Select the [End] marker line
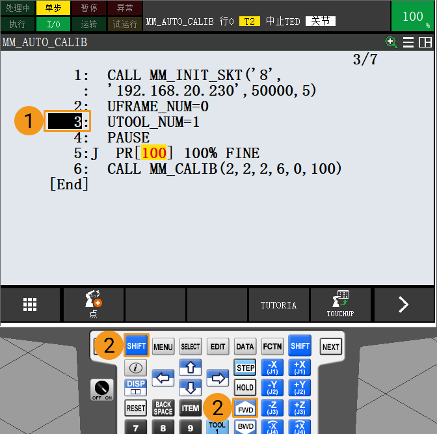437x434 pixels. click(x=69, y=184)
